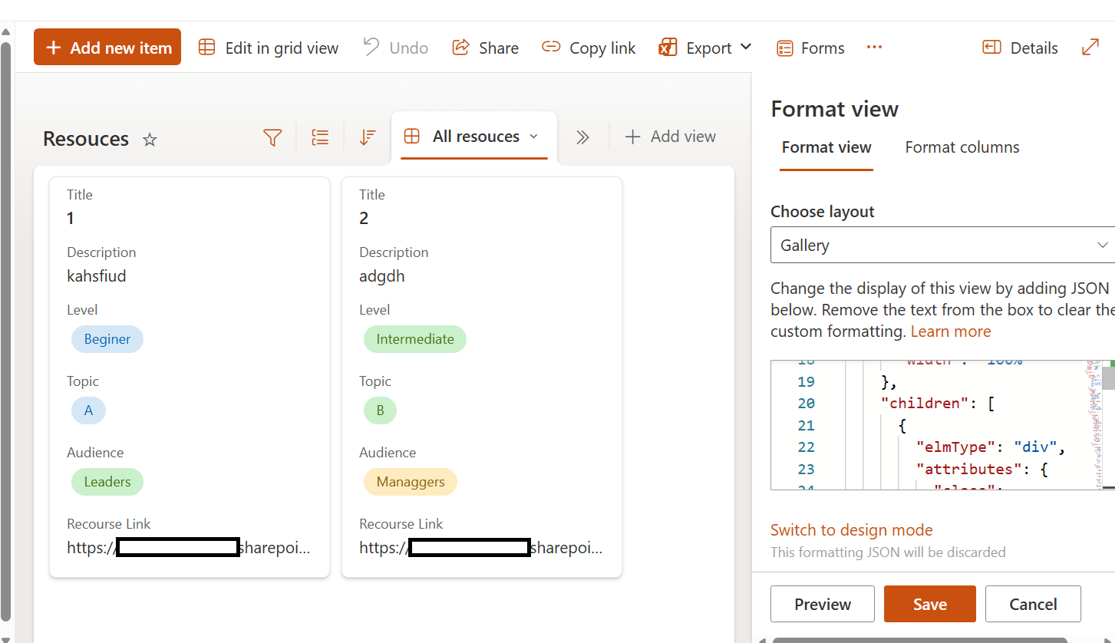Open the Learn more link
This screenshot has width=1115, height=643.
pos(951,331)
